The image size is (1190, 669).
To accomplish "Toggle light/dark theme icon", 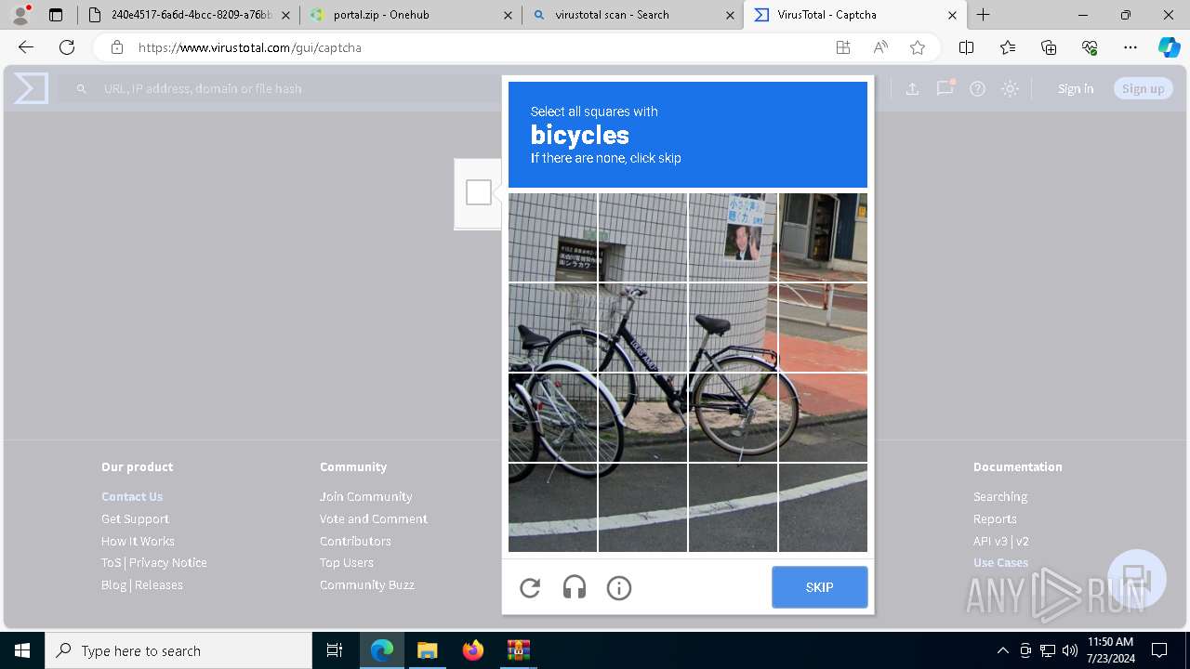I will pos(1010,88).
